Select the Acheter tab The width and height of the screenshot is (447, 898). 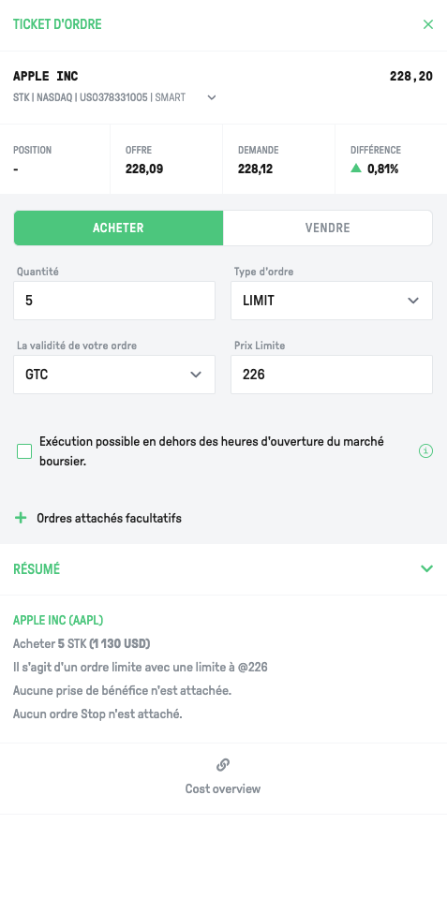click(119, 228)
